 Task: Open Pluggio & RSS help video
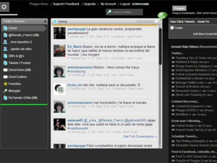click(x=194, y=110)
